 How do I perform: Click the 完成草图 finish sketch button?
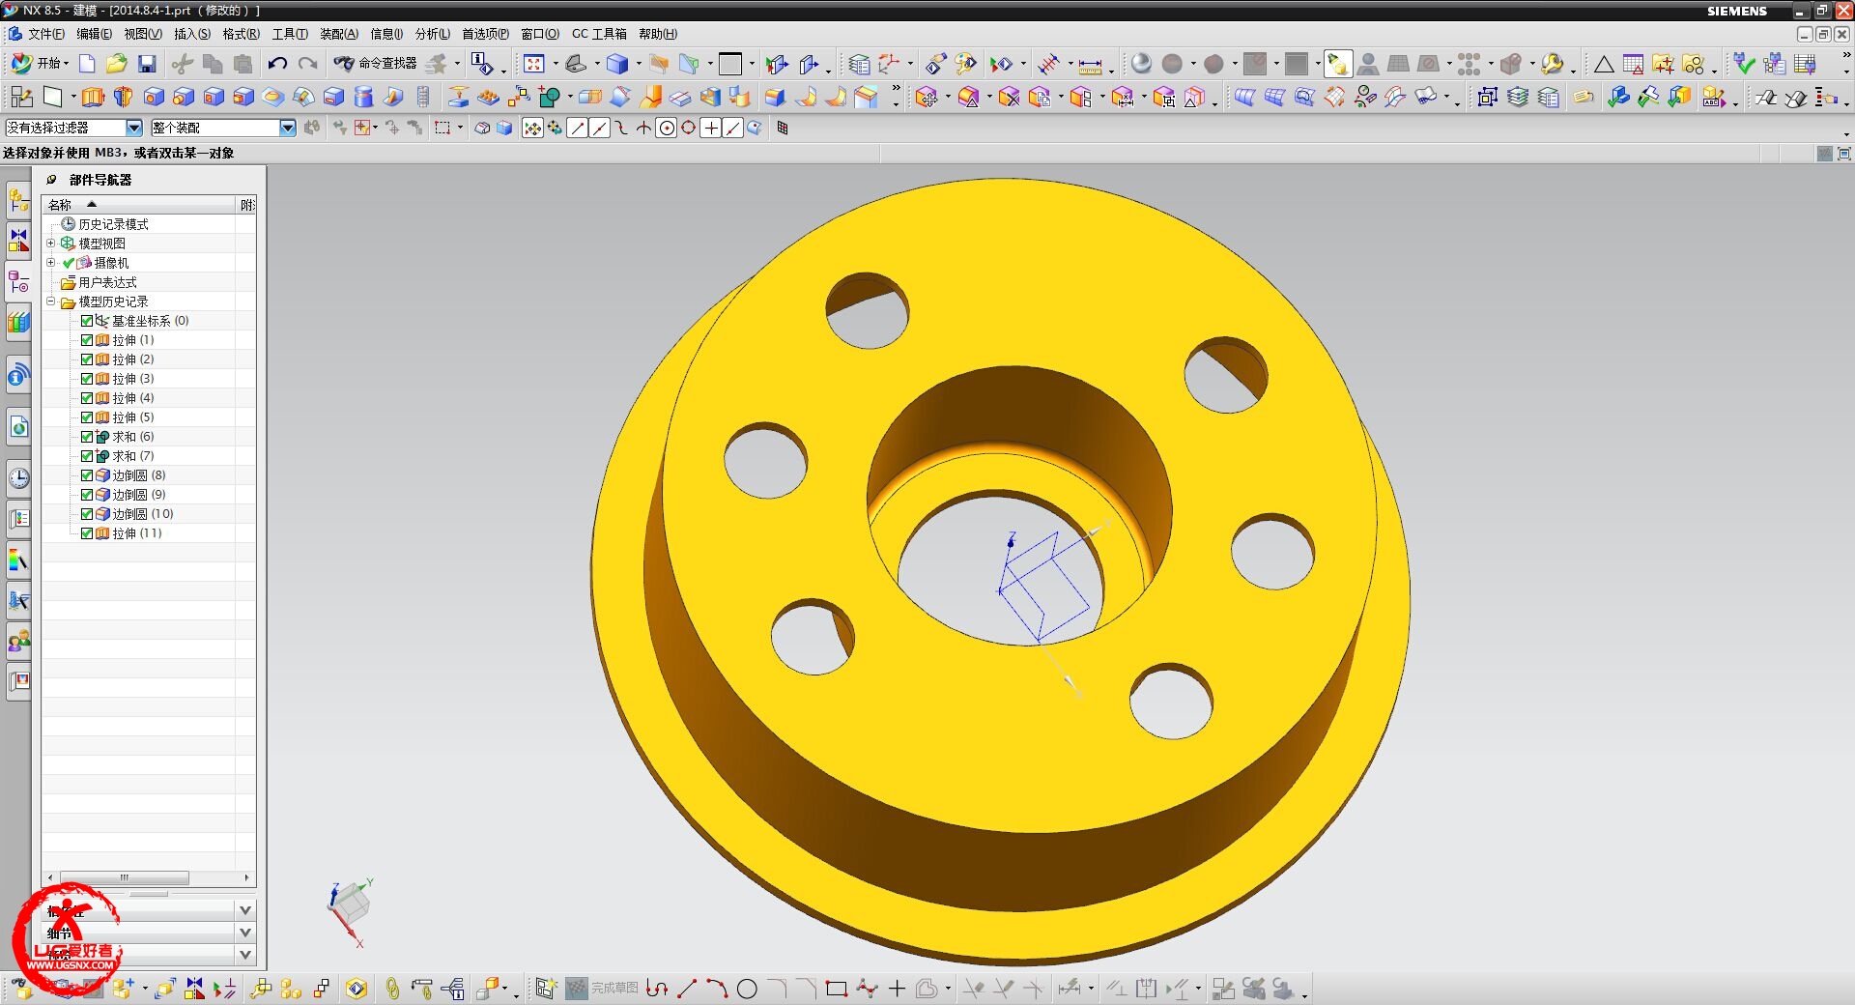pos(602,989)
